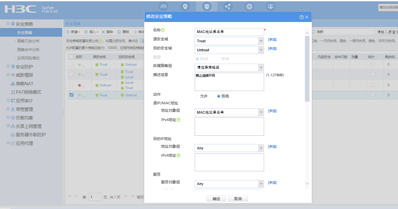Open the 源安全域 dropdown showing Trust
This screenshot has width=398, height=209.
[261, 41]
